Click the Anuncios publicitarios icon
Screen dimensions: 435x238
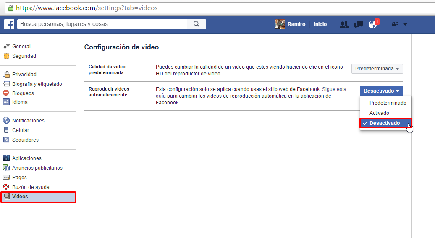coord(6,168)
